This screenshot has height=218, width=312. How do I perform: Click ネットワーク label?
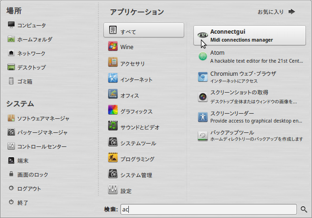click(31, 54)
